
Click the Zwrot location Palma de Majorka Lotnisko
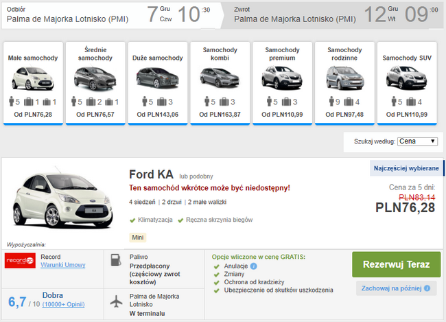295,19
